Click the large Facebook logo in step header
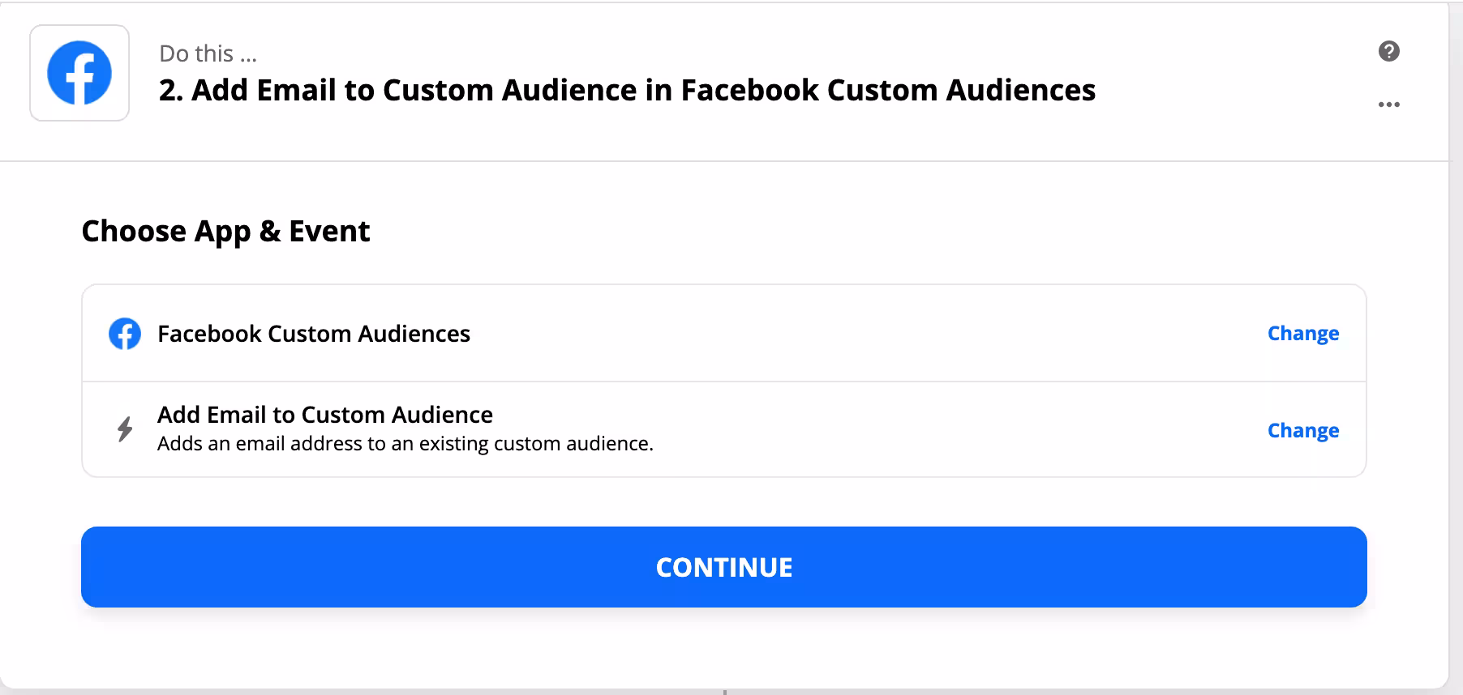The height and width of the screenshot is (695, 1463). tap(79, 73)
